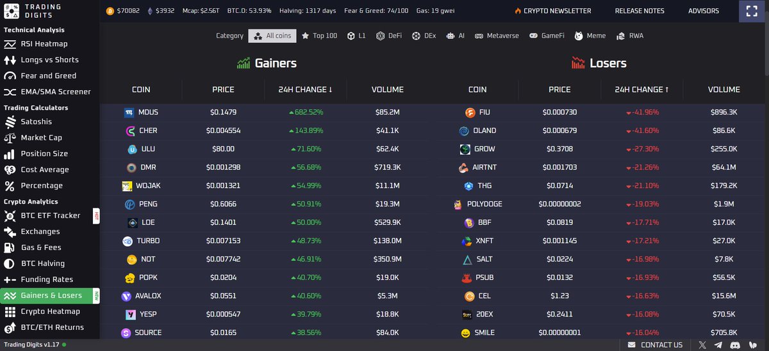The image size is (769, 351).
Task: Filter by RWA category
Action: pyautogui.click(x=629, y=36)
